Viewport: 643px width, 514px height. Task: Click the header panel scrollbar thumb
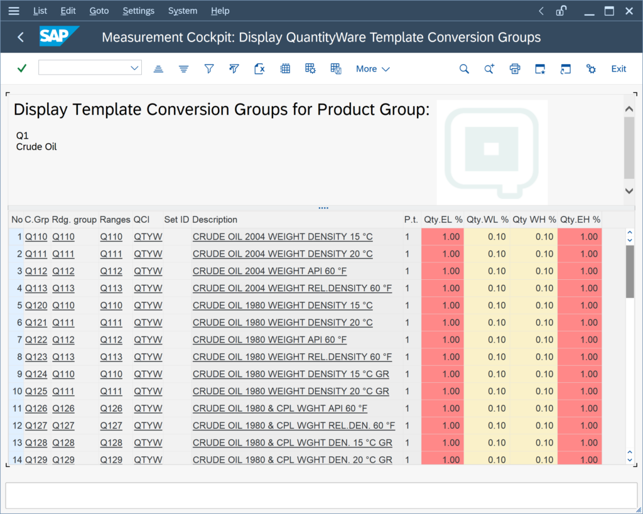click(629, 147)
